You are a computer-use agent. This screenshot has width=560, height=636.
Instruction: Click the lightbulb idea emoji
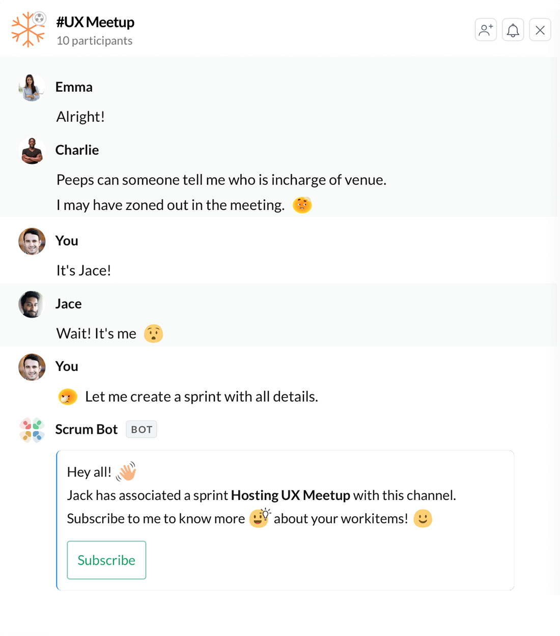point(260,518)
